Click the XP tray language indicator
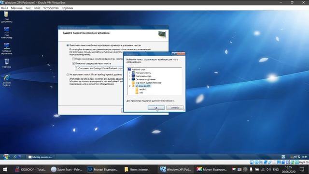 283,157
